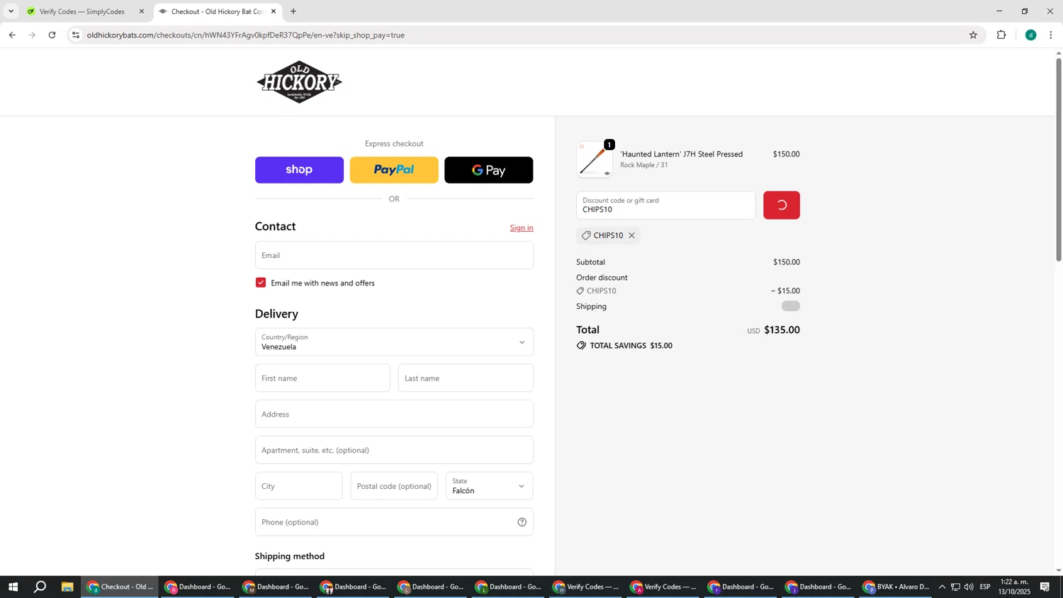Expand the Country/Region dropdown
This screenshot has height=598, width=1063.
click(x=394, y=342)
